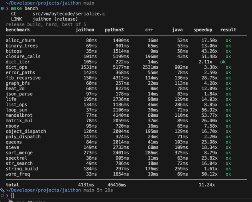Open the src/vm/bytecode/serialize.c file path
Viewport: 252px width, 202px height.
click(69, 14)
